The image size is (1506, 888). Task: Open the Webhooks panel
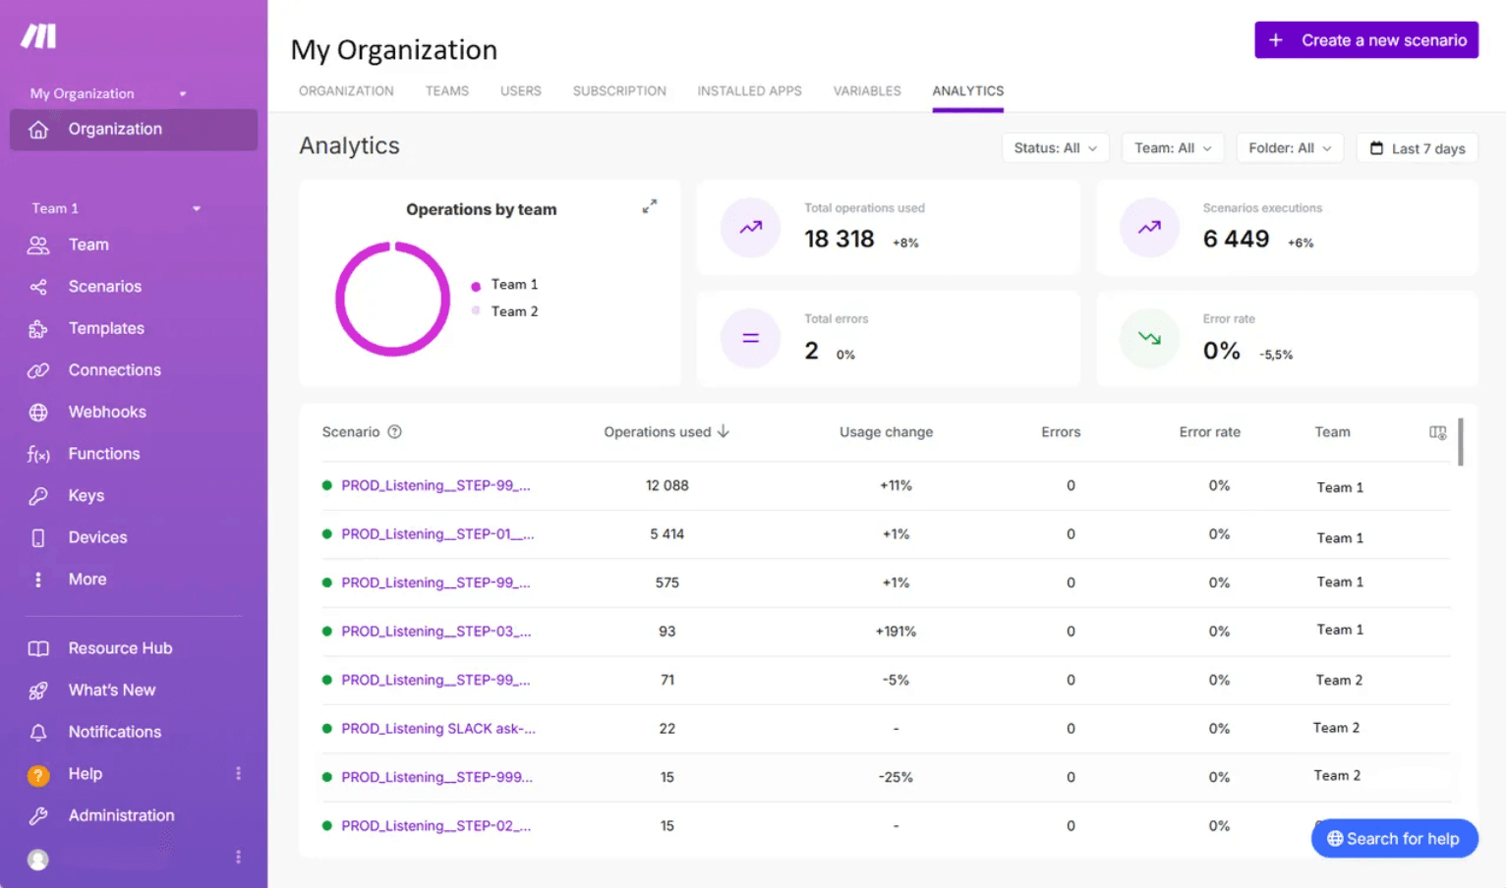106,412
